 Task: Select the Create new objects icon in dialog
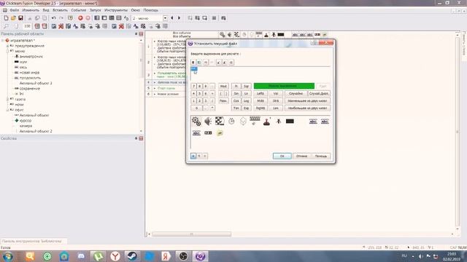click(243, 122)
